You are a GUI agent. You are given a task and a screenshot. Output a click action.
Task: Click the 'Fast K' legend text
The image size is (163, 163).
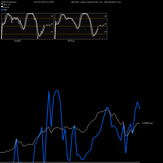pos(6,7)
